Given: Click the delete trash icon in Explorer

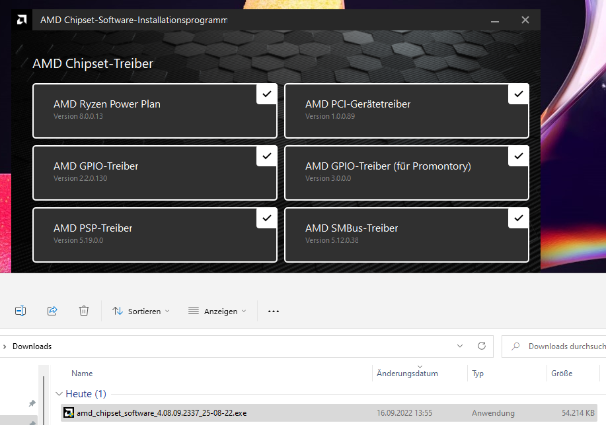Looking at the screenshot, I should point(84,311).
